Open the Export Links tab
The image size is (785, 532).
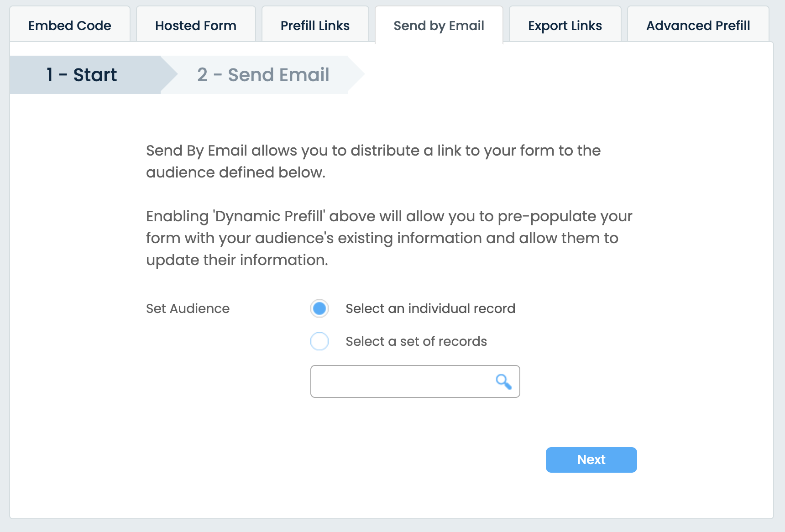click(565, 25)
